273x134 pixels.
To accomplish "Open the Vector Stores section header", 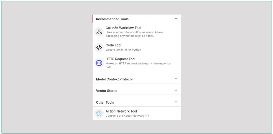I will click(x=137, y=91).
